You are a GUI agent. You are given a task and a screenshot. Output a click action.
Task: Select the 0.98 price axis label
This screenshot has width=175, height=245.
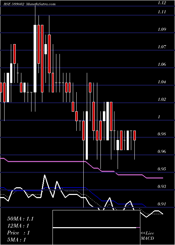[162, 134]
